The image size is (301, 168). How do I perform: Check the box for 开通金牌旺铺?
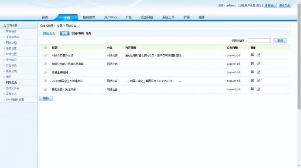click(45, 72)
